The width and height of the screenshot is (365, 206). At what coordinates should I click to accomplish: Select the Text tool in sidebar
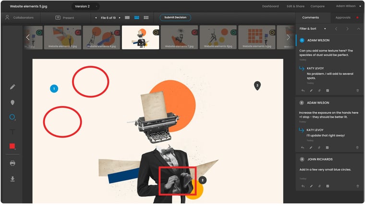click(x=12, y=132)
